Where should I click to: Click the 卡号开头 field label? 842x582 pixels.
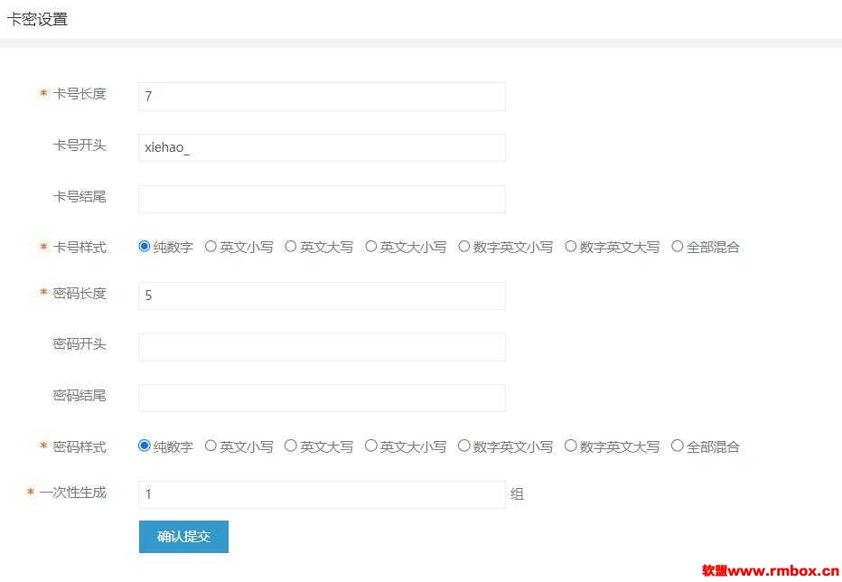[x=80, y=145]
